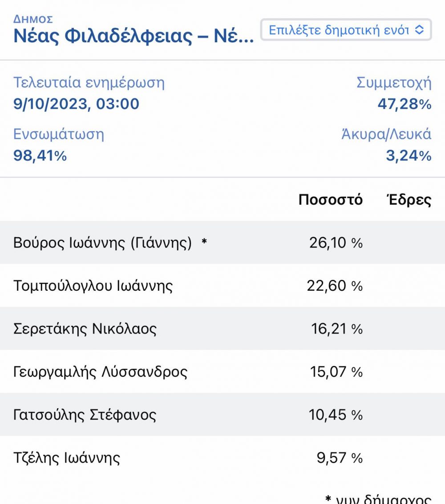Click the Έδρες column header
445x504 pixels.
409,199
